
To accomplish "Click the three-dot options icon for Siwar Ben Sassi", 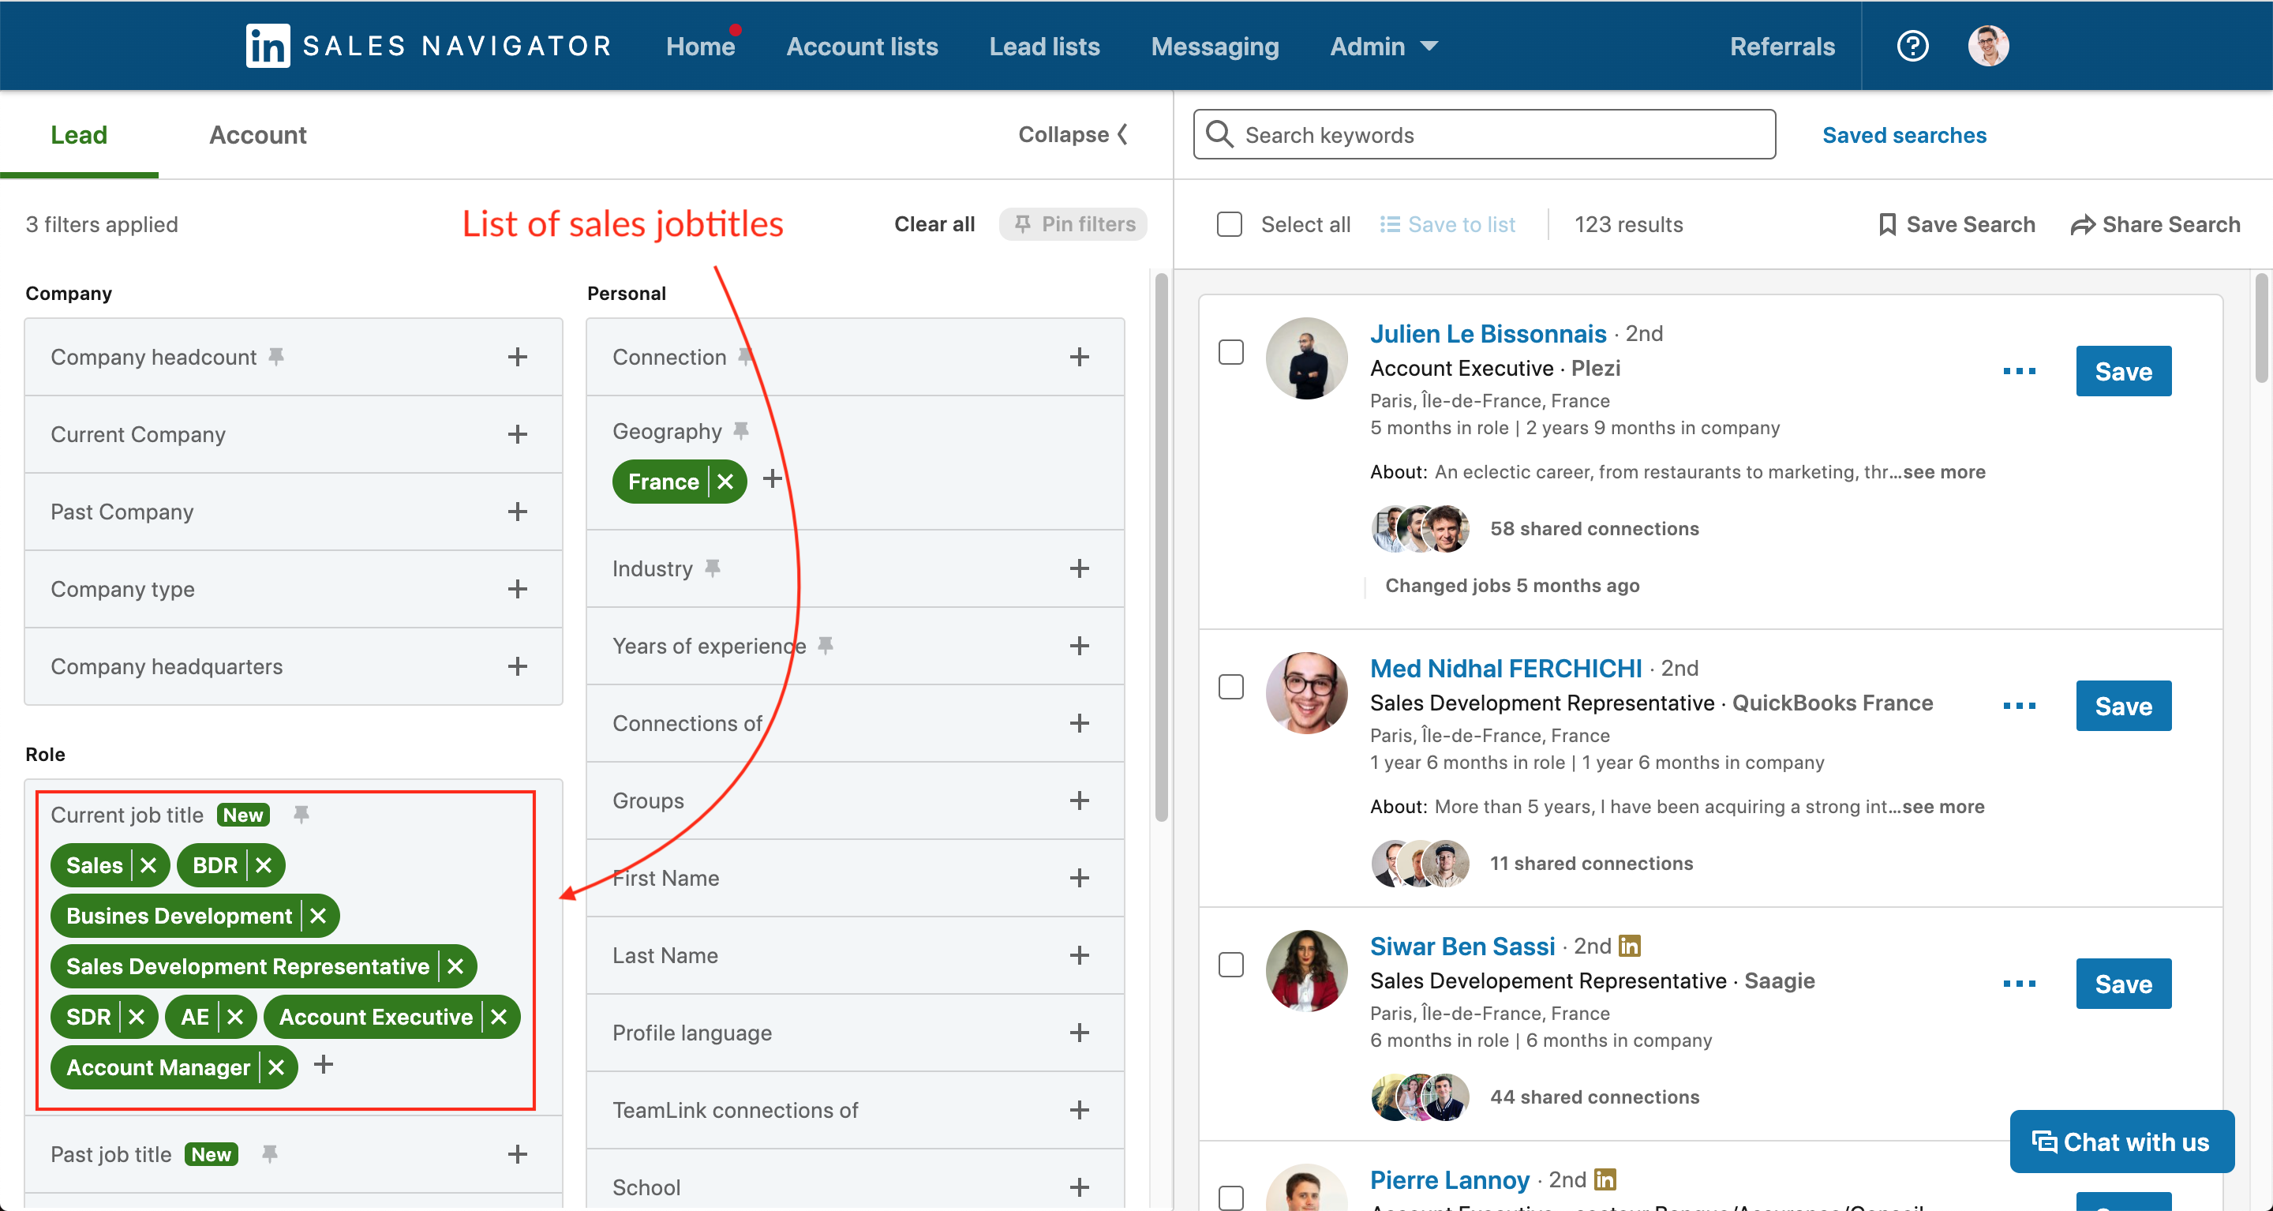I will (2020, 984).
